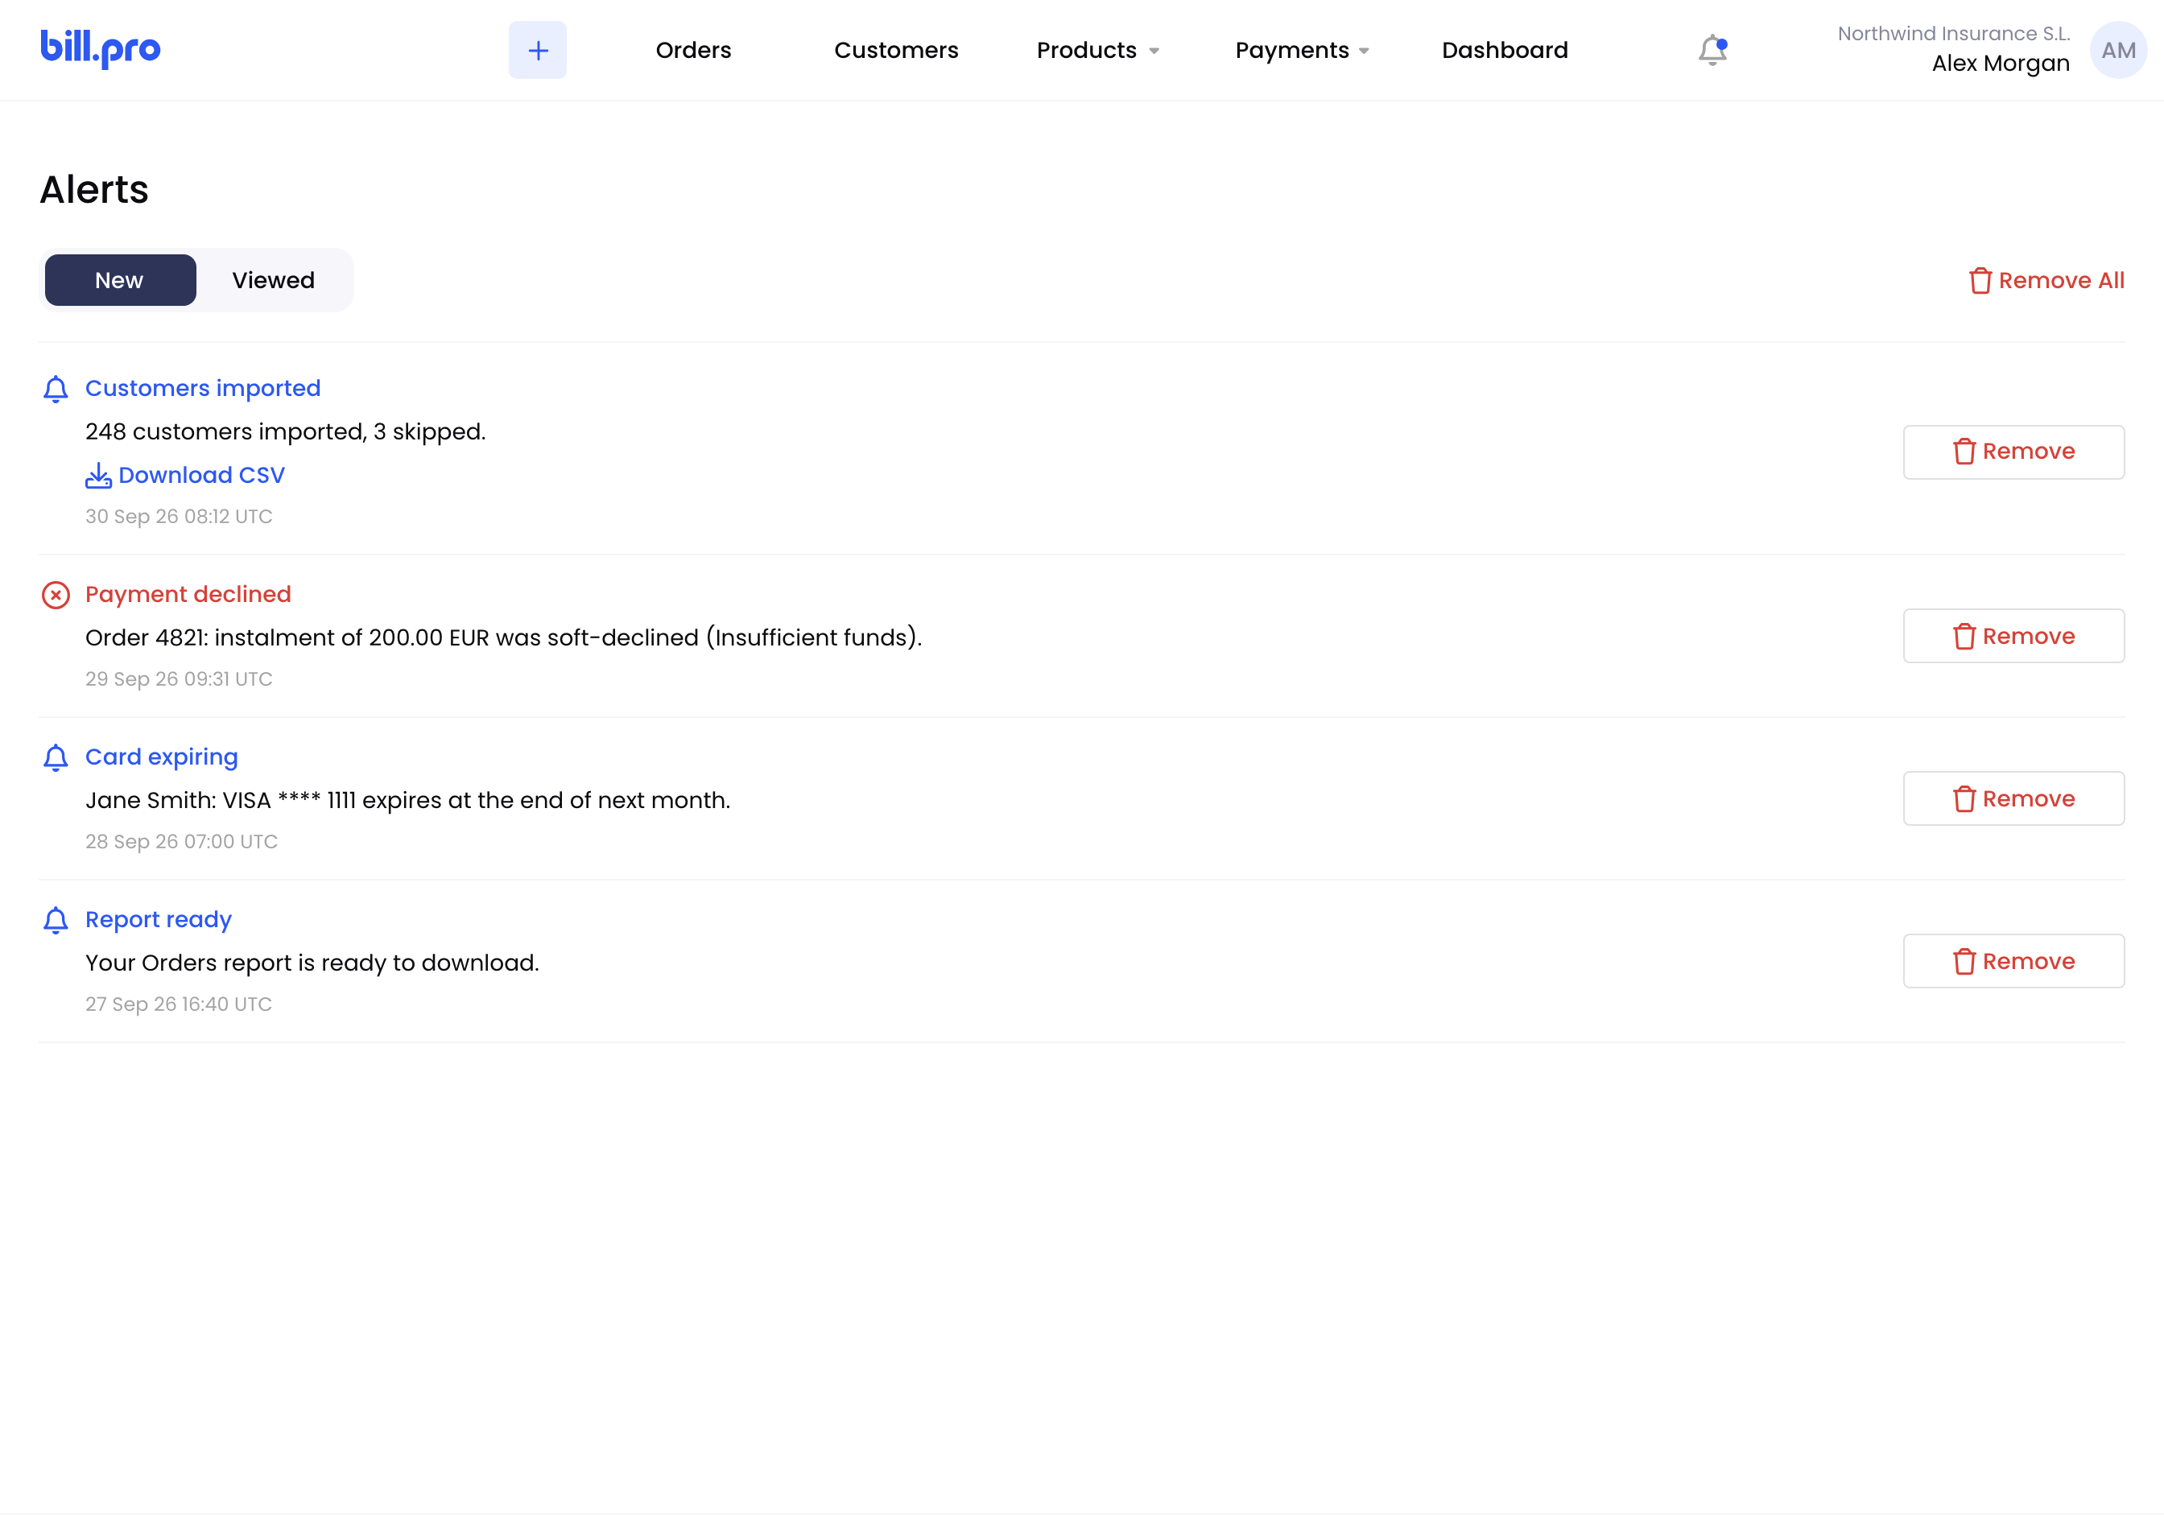Click the download icon next to Download CSV

tap(98, 476)
